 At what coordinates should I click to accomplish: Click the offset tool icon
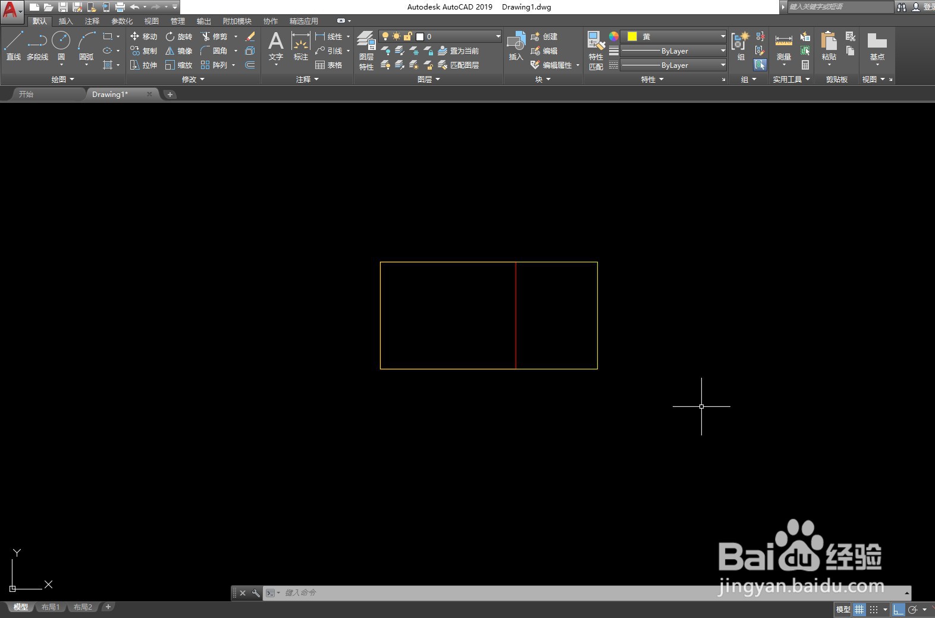tap(250, 65)
